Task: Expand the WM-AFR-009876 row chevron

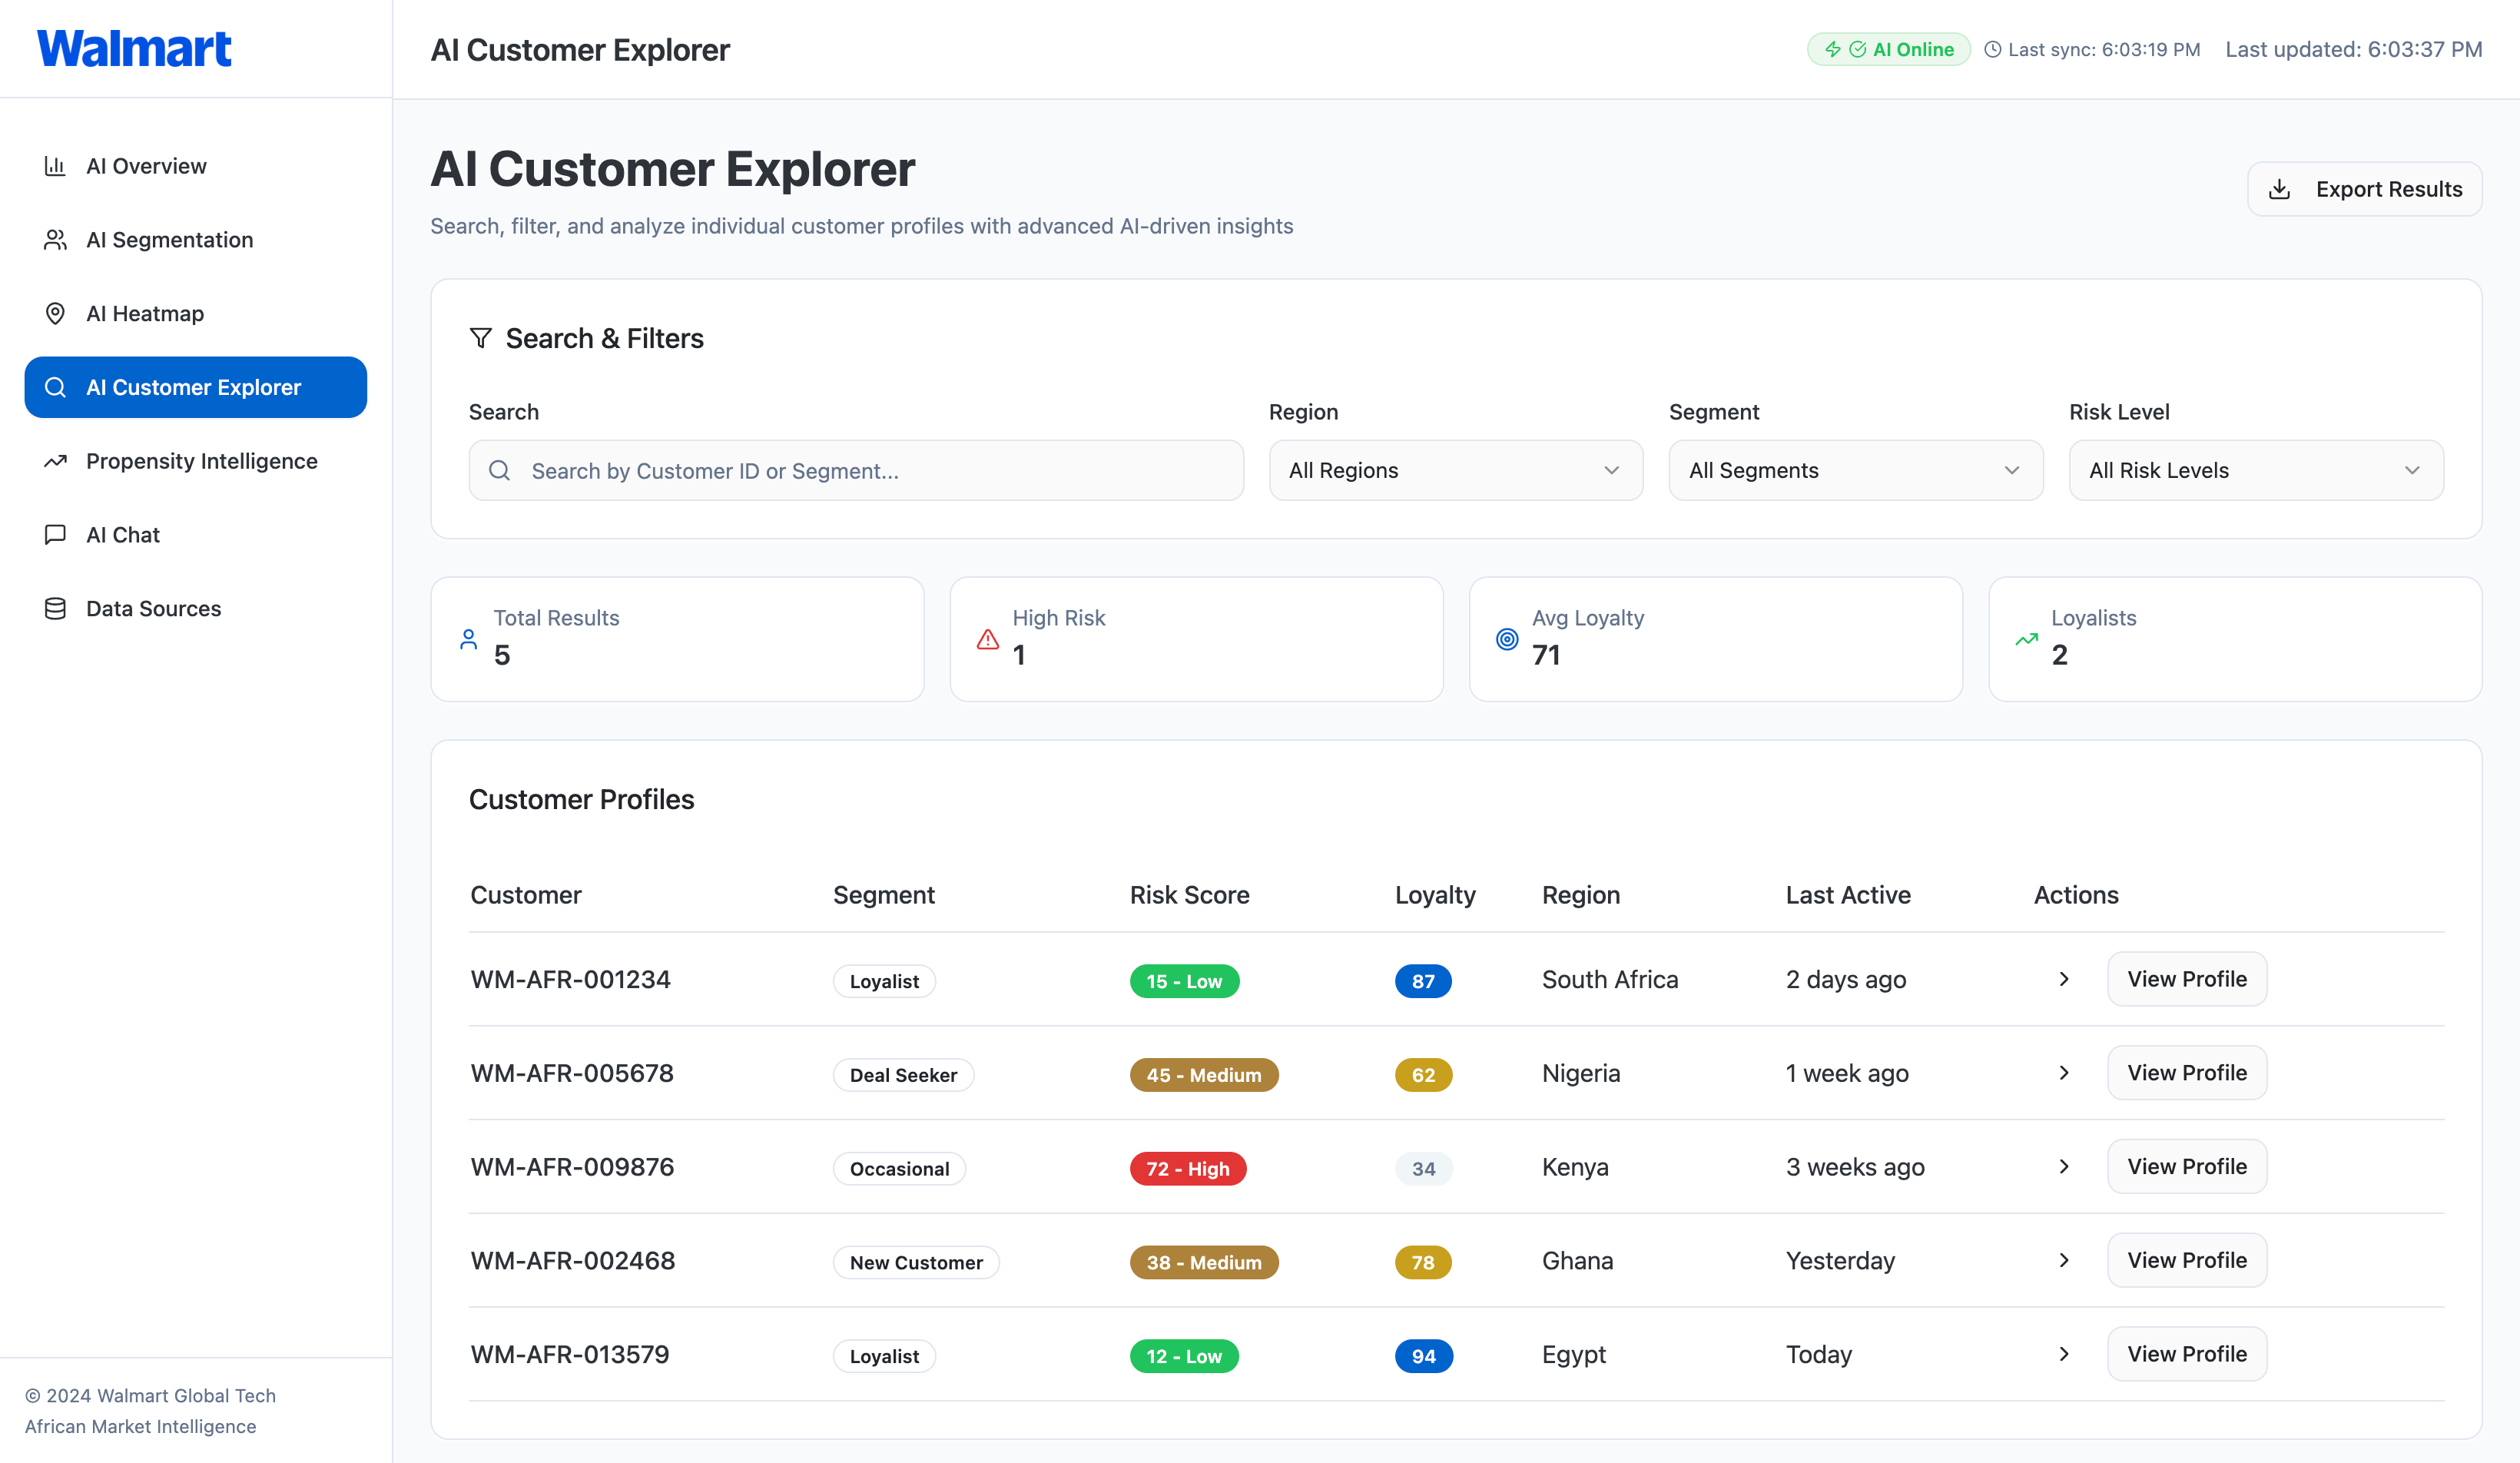Action: point(2064,1167)
